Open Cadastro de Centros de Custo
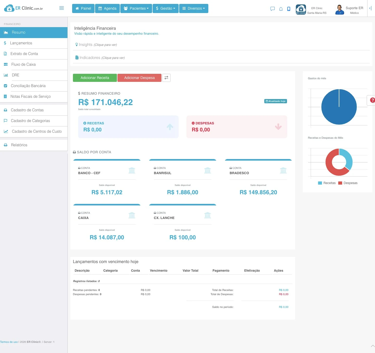 click(x=34, y=131)
